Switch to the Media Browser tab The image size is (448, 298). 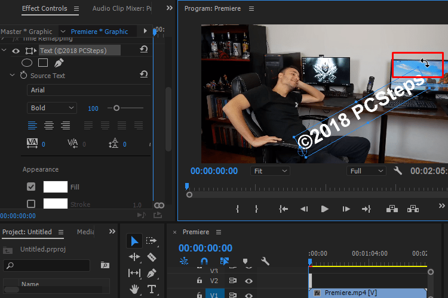click(85, 232)
